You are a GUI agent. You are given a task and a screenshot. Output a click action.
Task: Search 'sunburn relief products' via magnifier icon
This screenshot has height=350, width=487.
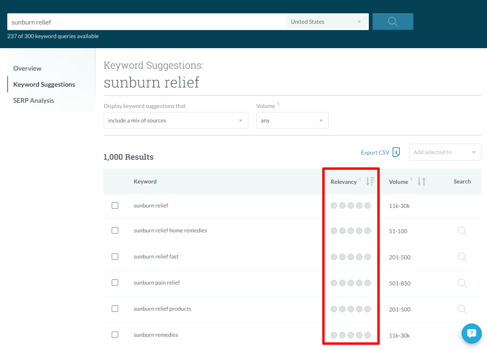pyautogui.click(x=462, y=309)
